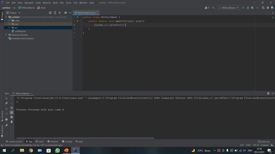This screenshot has height=154, width=275.
Task: Click the stop icon in the main toolbar
Action: click(x=257, y=8)
